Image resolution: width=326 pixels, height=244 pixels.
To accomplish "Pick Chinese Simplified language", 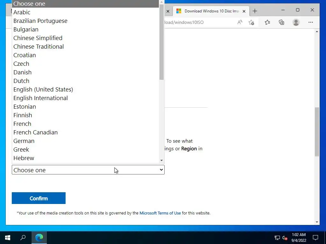I will click(x=85, y=38).
